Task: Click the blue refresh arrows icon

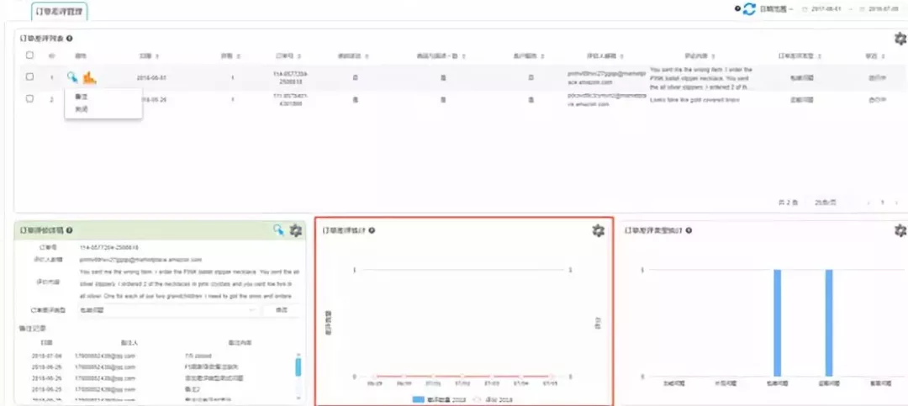Action: 750,8
